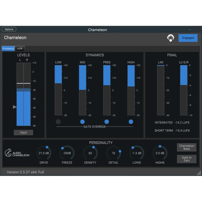Minimize the Chameleon window
Image resolution: width=202 pixels, height=202 pixels.
pos(189,30)
